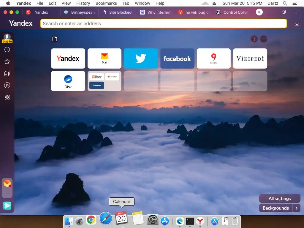Open the Disk tile
The image size is (304, 228).
pyautogui.click(x=68, y=81)
